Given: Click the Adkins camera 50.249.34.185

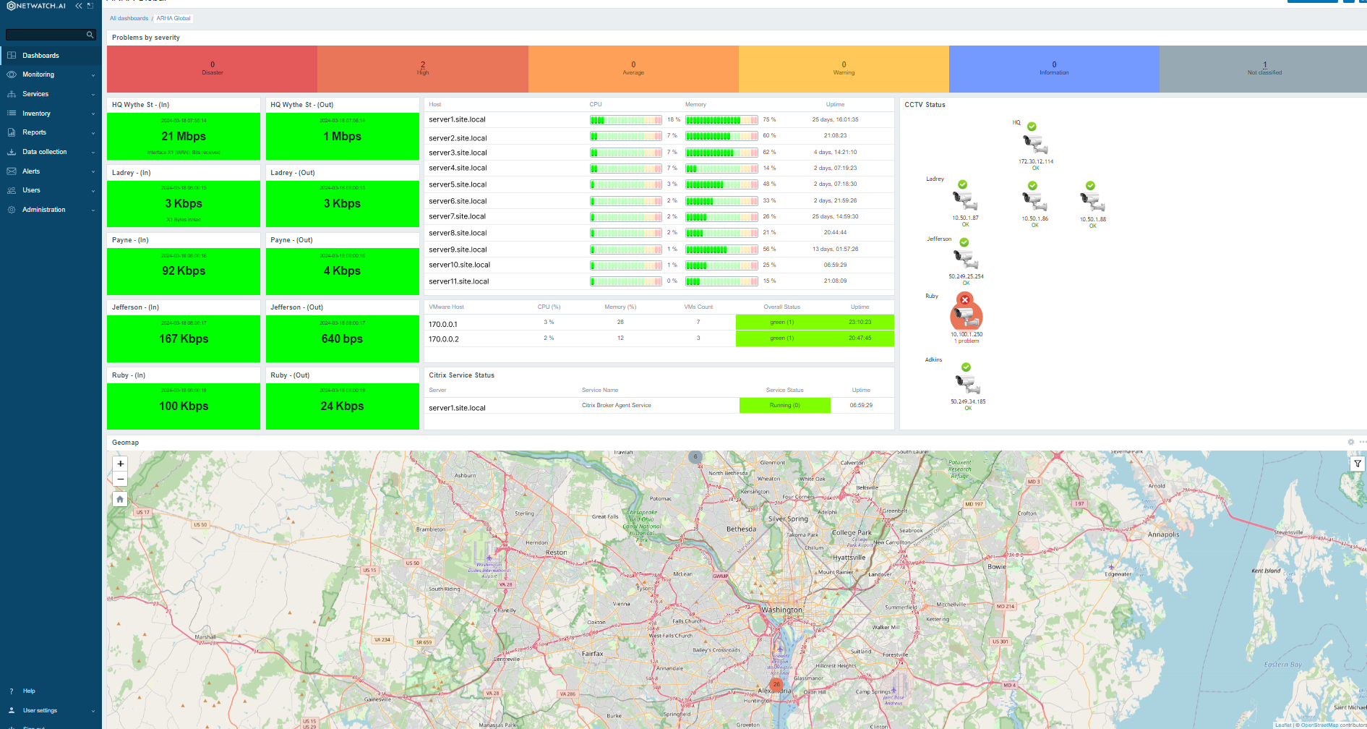Looking at the screenshot, I should click(967, 384).
